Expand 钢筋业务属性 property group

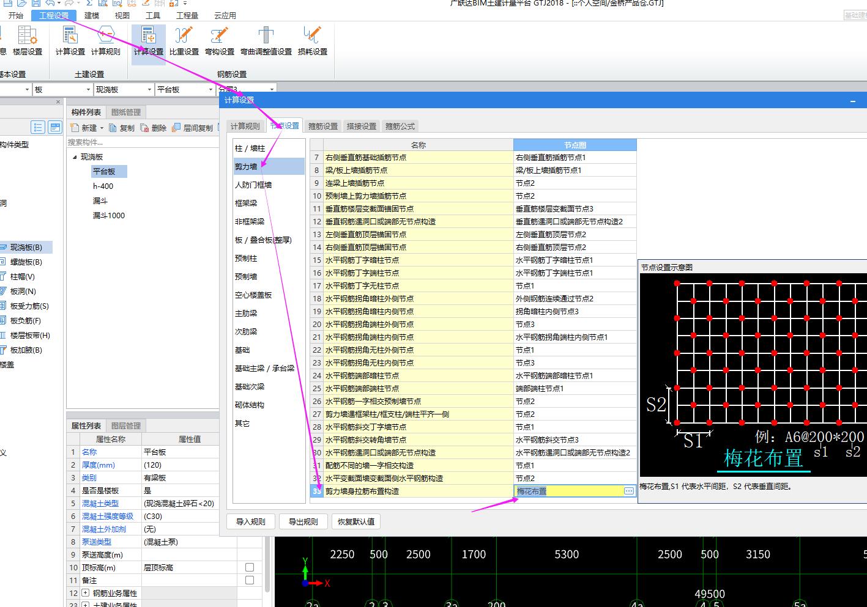85,593
